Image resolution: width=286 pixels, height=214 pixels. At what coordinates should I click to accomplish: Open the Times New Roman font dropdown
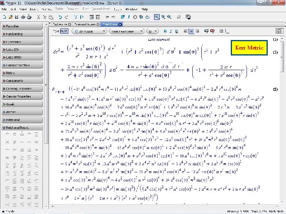click(x=126, y=31)
